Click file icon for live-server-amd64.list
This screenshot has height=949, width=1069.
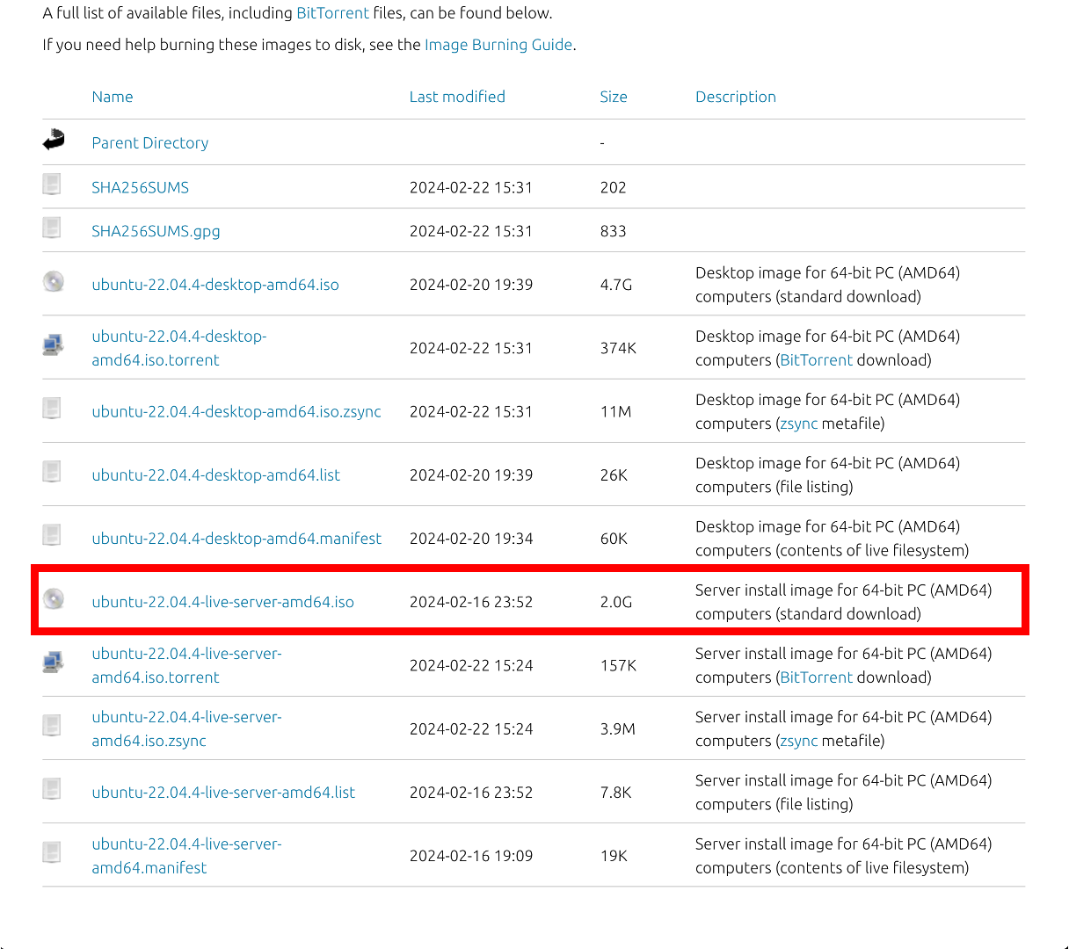[x=53, y=788]
